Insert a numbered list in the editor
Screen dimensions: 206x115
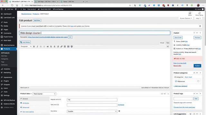(44, 47)
